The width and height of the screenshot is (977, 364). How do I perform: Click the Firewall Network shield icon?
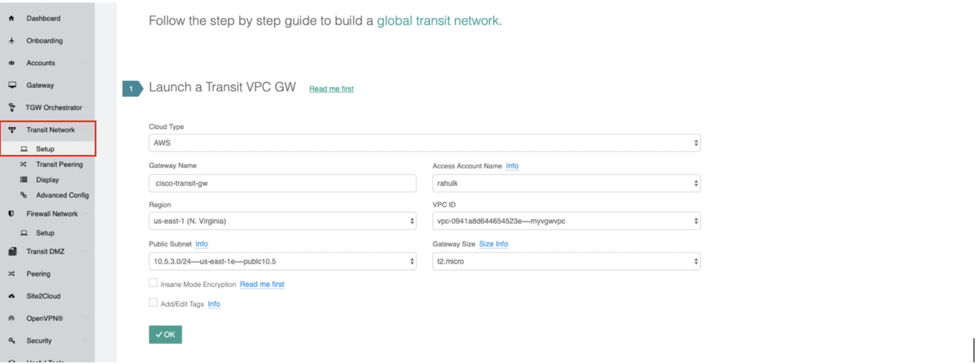click(x=11, y=214)
